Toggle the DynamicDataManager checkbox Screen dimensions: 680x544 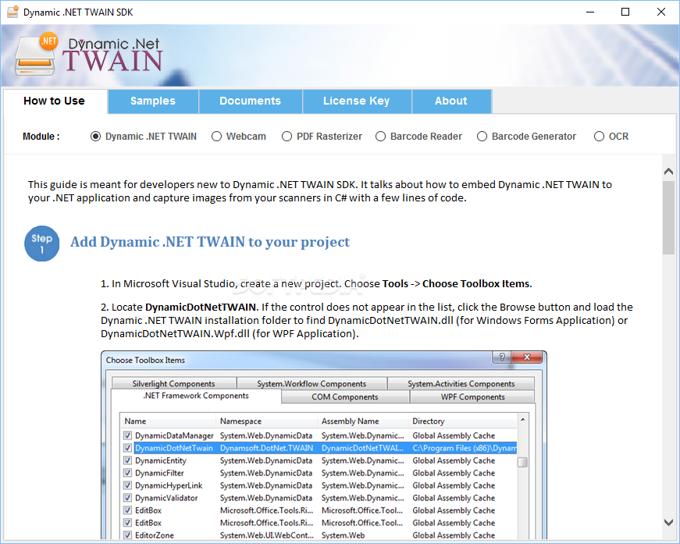127,436
